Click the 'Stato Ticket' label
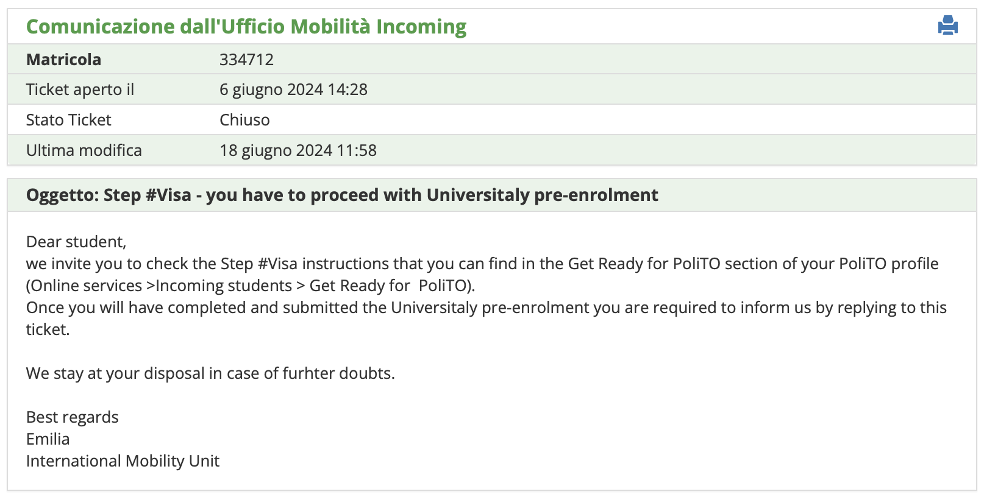984x497 pixels. (68, 120)
